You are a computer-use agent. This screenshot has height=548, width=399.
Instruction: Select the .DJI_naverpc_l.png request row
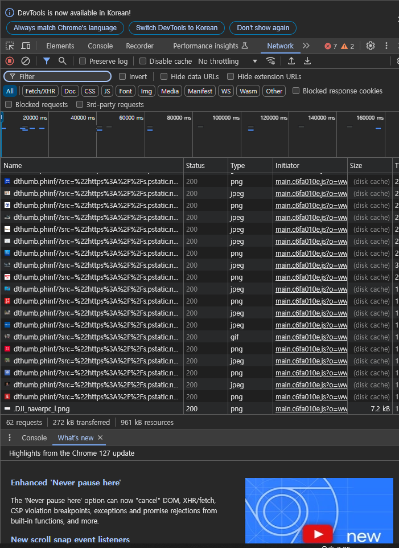[x=199, y=408]
